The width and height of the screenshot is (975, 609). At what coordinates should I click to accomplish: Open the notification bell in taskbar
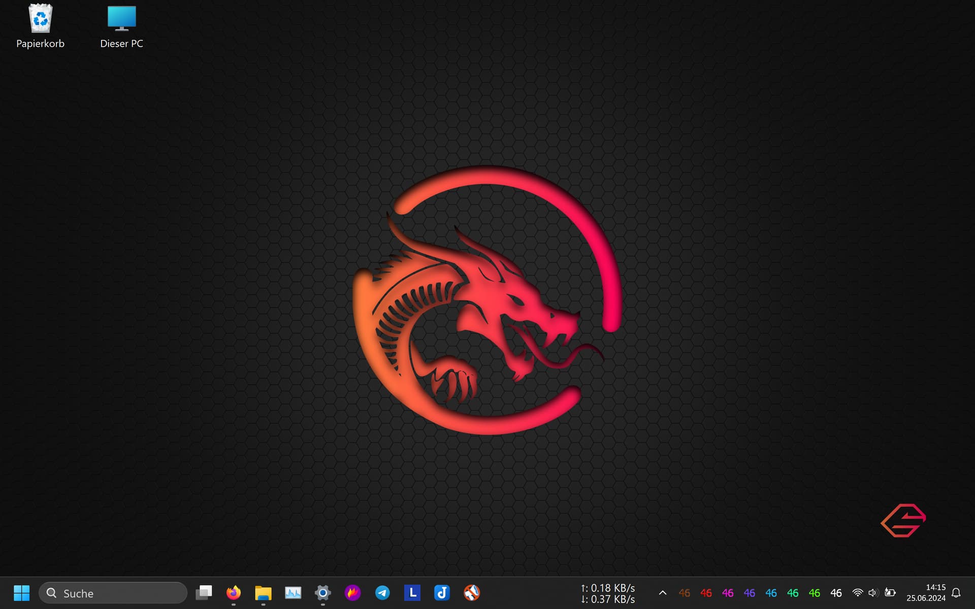point(956,593)
